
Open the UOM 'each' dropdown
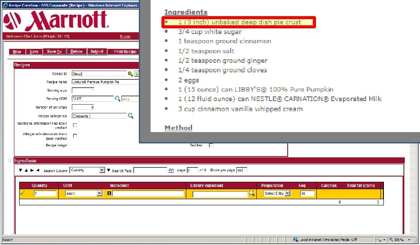[99, 193]
